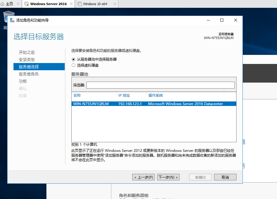Click Microsoft Windows Server 2016 Datacenter cell

186,104
